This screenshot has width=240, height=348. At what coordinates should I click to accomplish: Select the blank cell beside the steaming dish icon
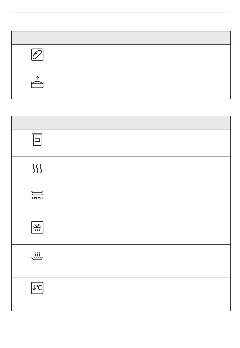[x=147, y=261]
